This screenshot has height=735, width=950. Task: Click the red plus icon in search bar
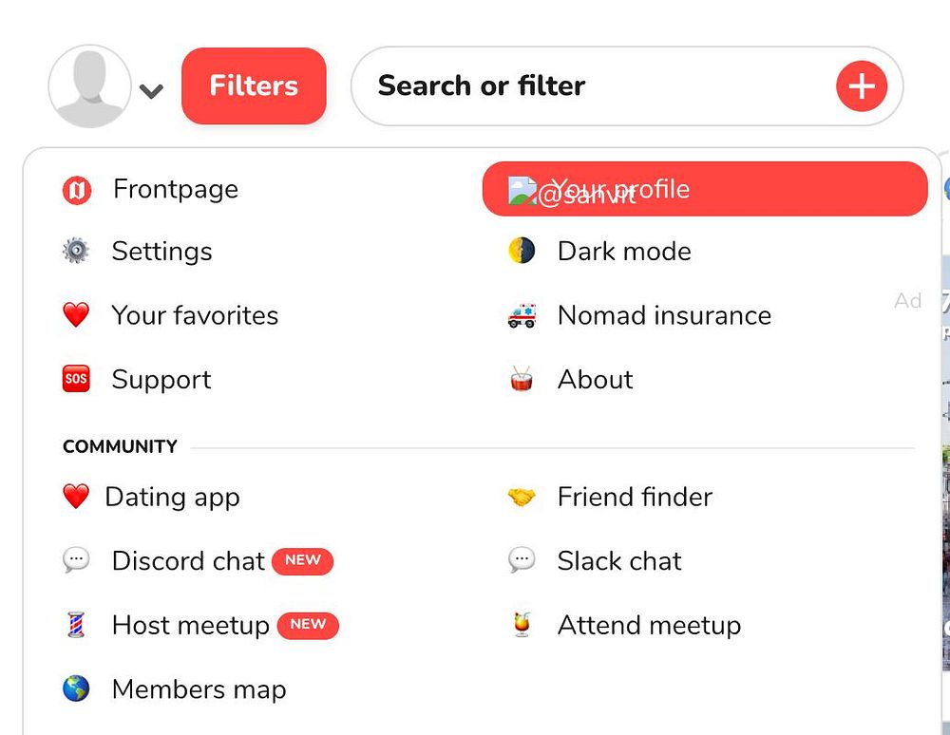coord(861,86)
